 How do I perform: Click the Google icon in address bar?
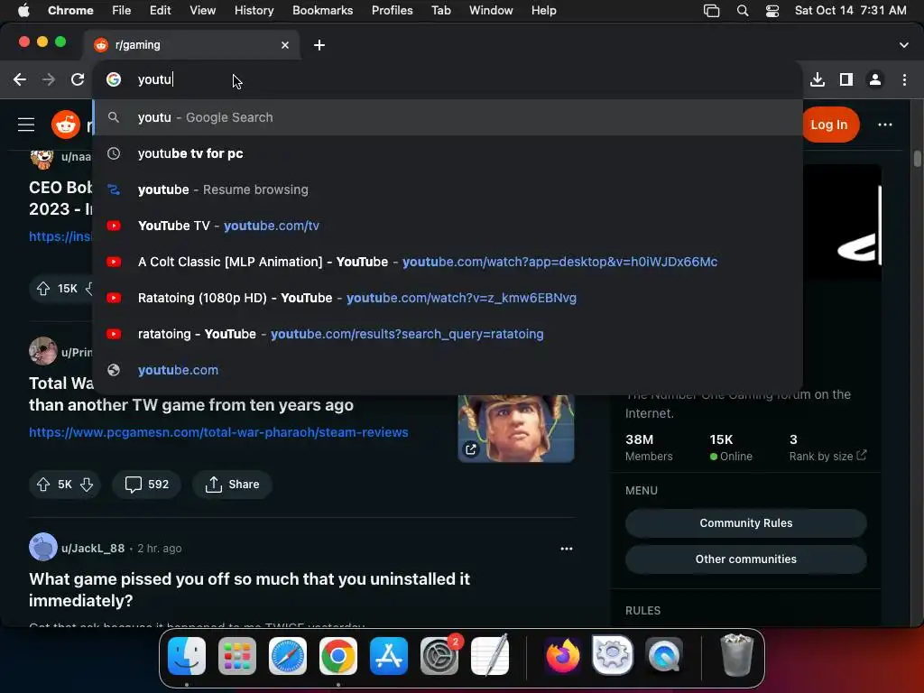(x=114, y=79)
